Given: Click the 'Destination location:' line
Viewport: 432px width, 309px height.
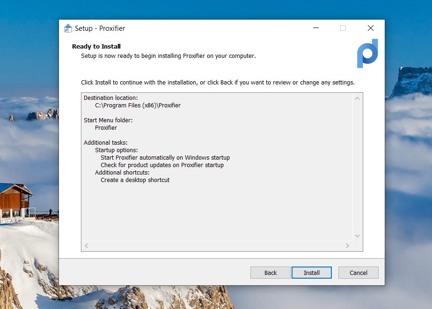Looking at the screenshot, I should click(x=111, y=98).
